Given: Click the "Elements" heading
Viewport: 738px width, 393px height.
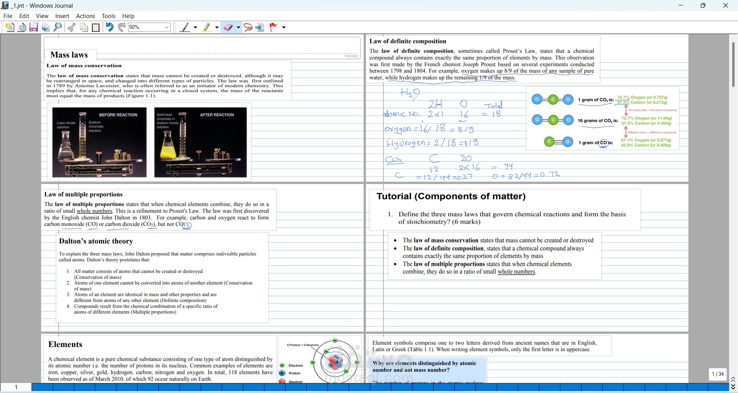Looking at the screenshot, I should point(65,345).
